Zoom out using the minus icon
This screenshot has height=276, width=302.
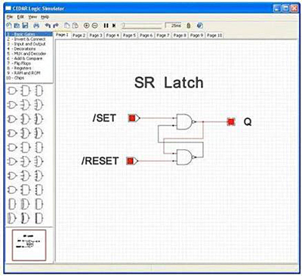pos(94,26)
